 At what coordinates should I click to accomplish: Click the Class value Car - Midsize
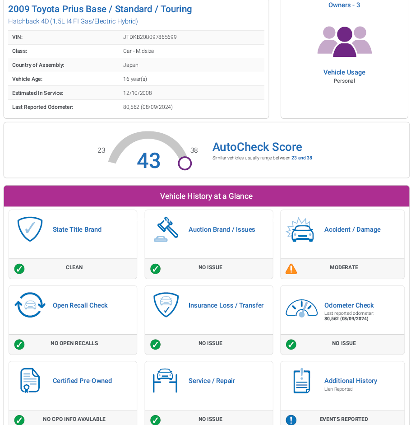point(139,51)
